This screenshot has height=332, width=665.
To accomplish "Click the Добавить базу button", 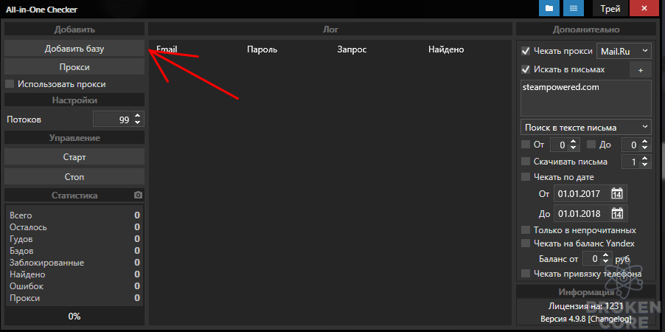I will pyautogui.click(x=74, y=49).
